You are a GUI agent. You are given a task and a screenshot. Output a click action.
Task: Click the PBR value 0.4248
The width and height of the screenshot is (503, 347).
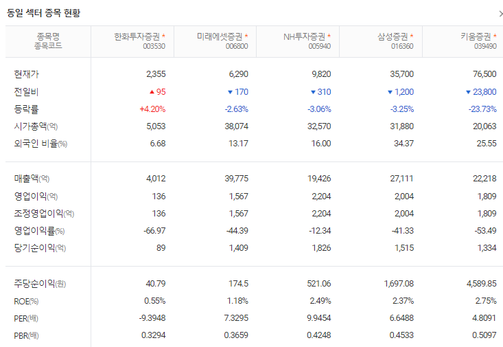[319, 335]
